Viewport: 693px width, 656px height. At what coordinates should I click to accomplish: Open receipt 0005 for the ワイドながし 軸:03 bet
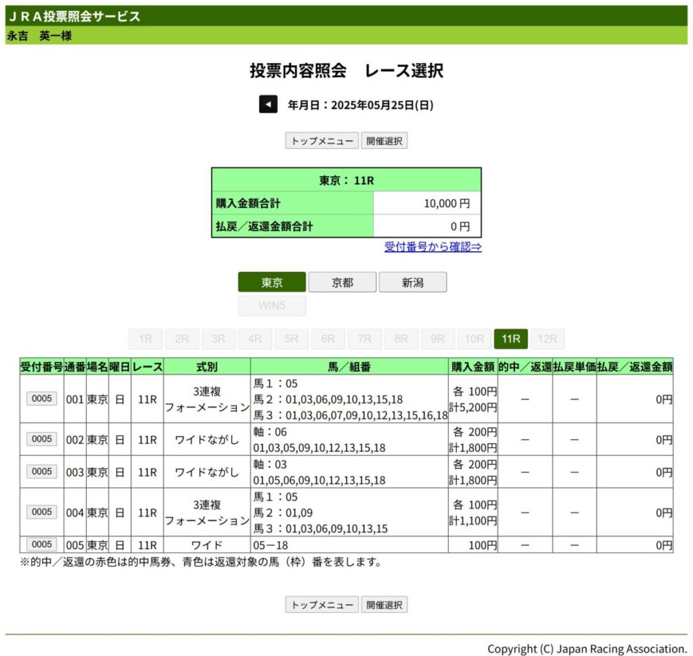click(42, 471)
